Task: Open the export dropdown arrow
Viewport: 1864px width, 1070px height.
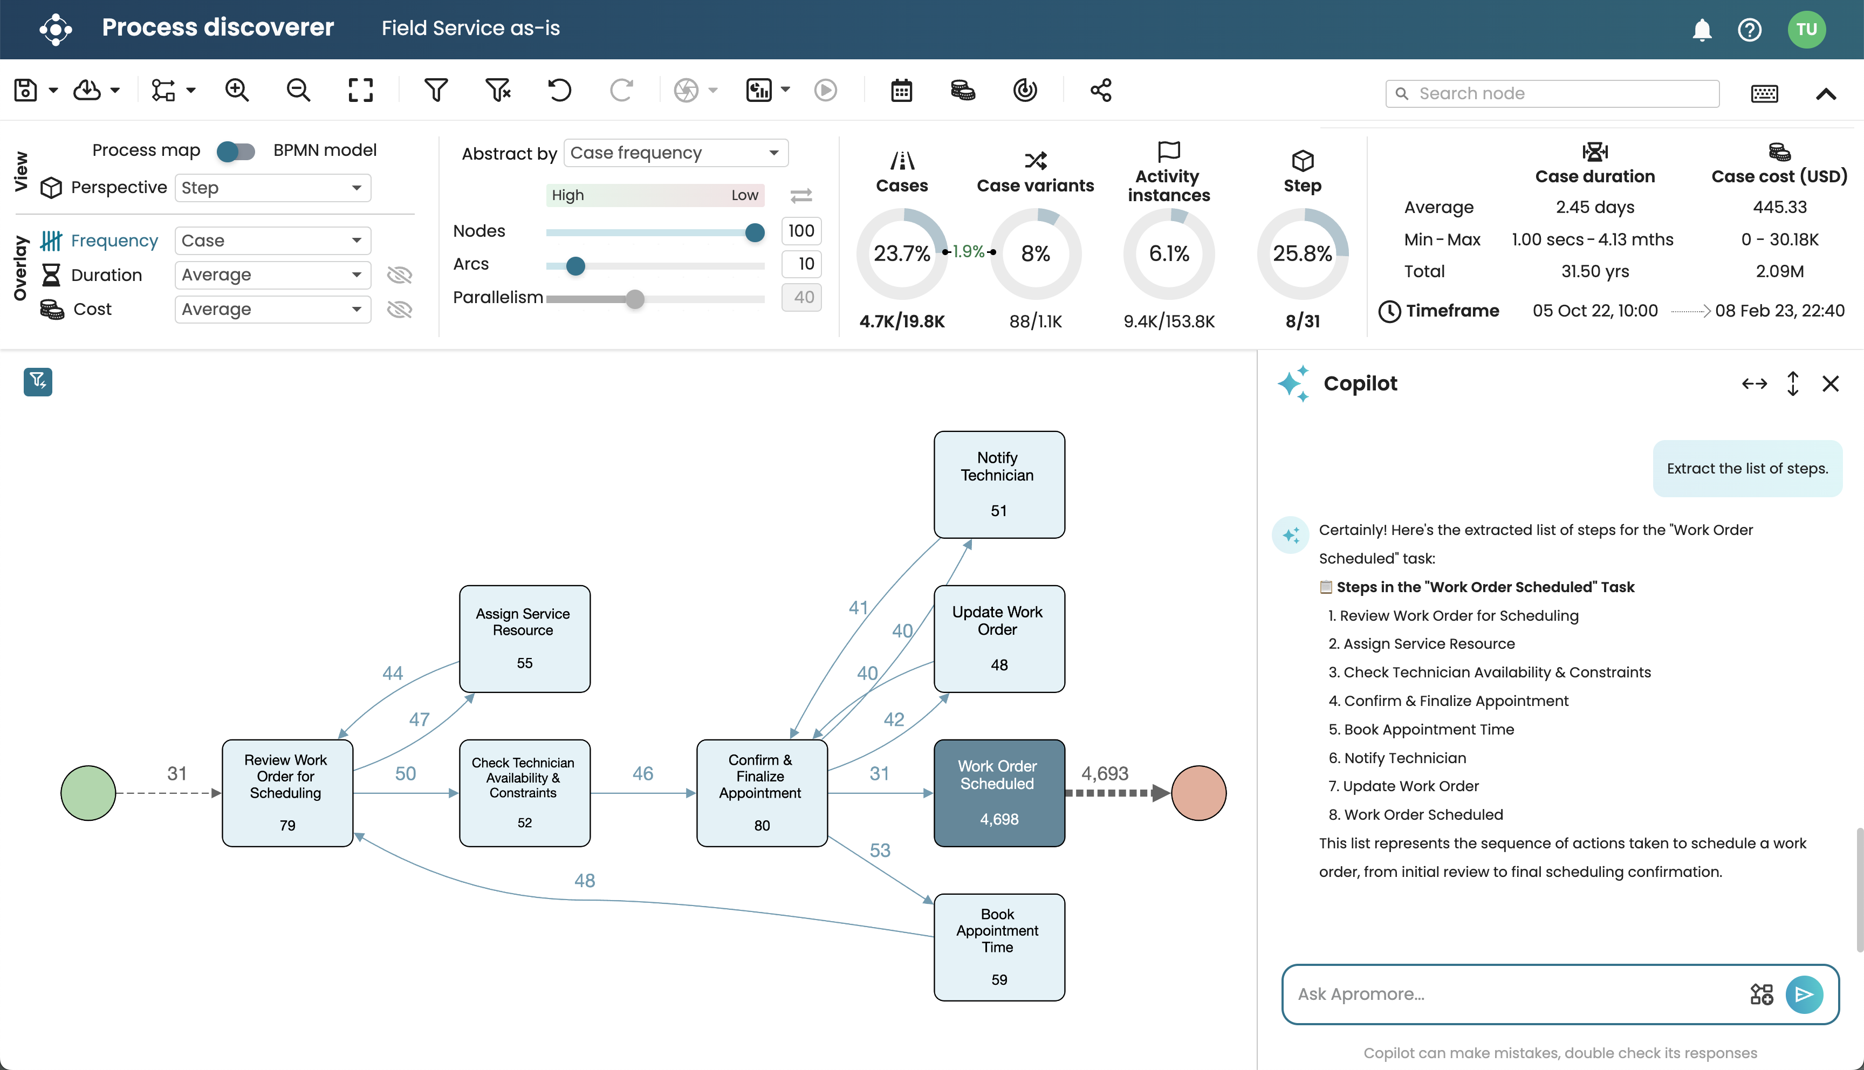Action: 115,91
